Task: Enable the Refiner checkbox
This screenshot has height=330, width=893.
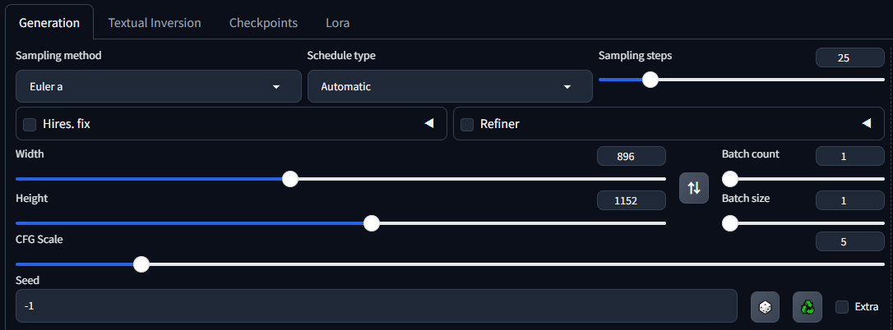Action: tap(467, 125)
